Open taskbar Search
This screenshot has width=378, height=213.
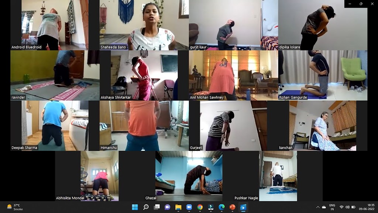point(146,207)
